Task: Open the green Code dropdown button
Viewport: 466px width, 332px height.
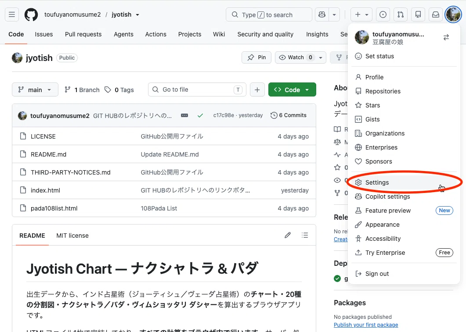Action: click(292, 89)
